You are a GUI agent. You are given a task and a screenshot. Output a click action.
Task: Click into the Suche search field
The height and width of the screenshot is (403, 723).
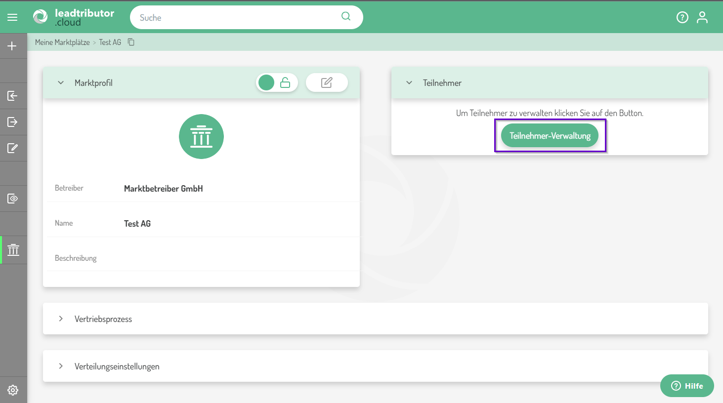[x=237, y=18]
